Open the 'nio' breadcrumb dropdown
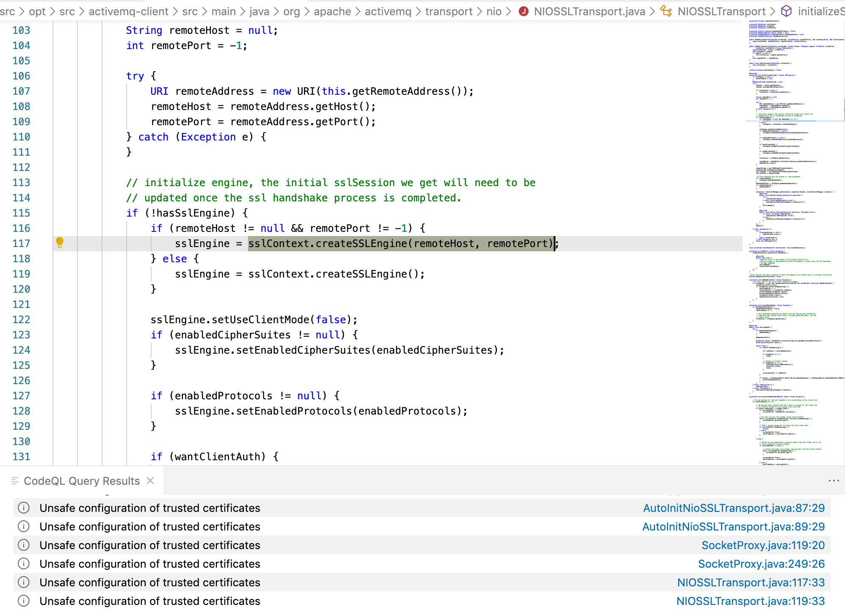 (494, 11)
